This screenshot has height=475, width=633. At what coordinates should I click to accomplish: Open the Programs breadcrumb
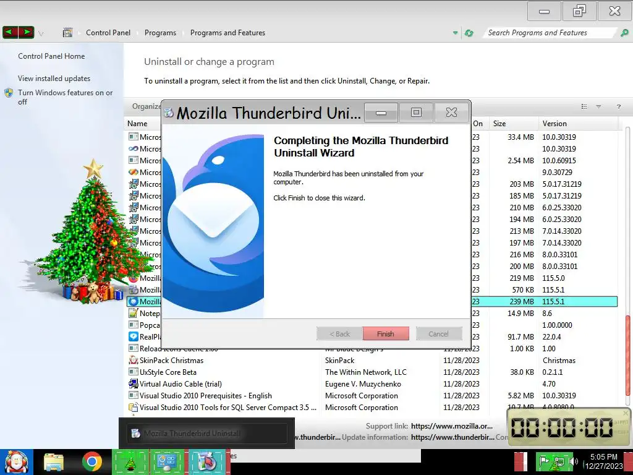coord(160,33)
